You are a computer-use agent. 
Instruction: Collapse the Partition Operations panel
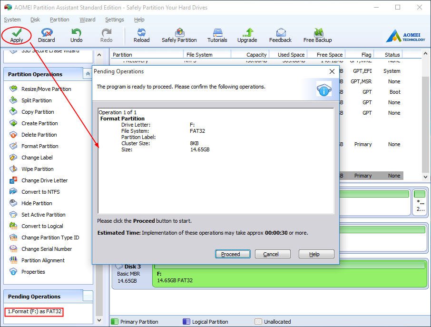[x=88, y=74]
